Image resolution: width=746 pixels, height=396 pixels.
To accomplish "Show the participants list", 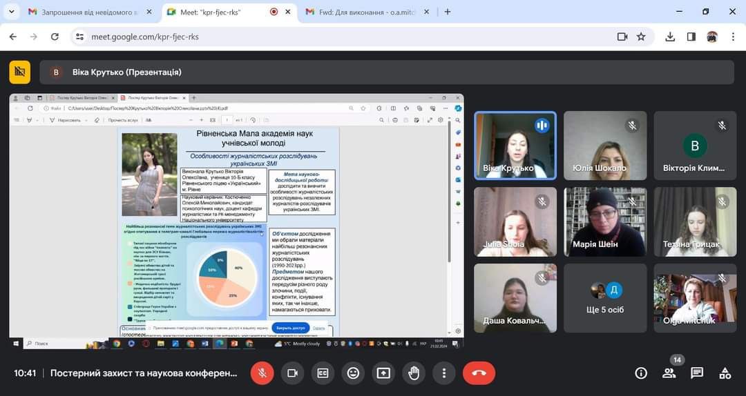I will (x=669, y=373).
